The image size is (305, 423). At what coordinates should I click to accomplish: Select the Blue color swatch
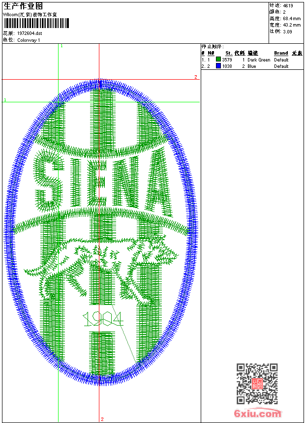pos(218,66)
